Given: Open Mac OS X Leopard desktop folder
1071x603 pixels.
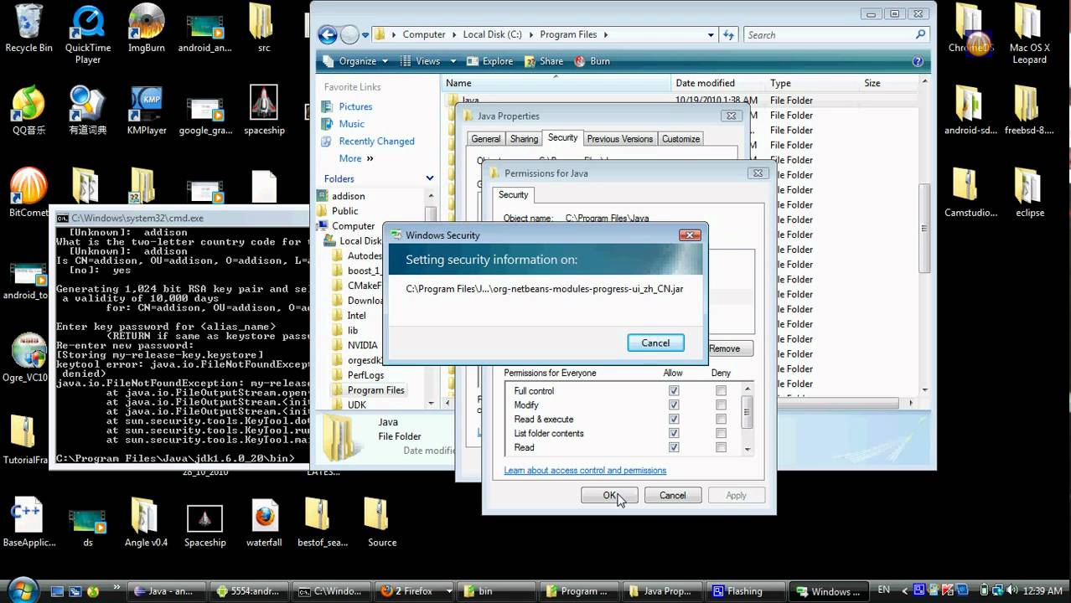Looking at the screenshot, I should (x=1029, y=33).
